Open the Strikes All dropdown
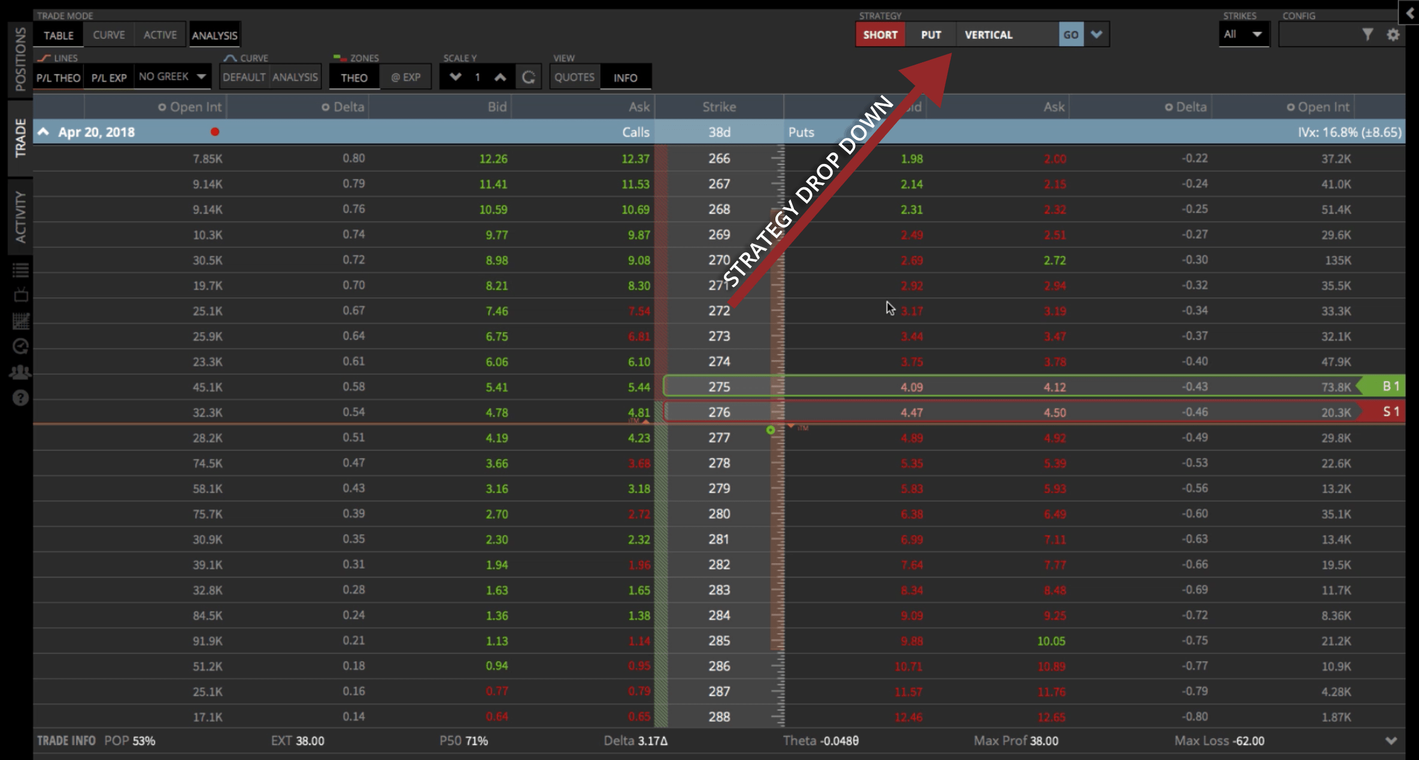Image resolution: width=1419 pixels, height=760 pixels. [x=1244, y=35]
